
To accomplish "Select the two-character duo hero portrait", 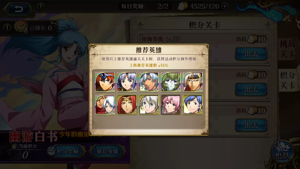I will pos(105,105).
